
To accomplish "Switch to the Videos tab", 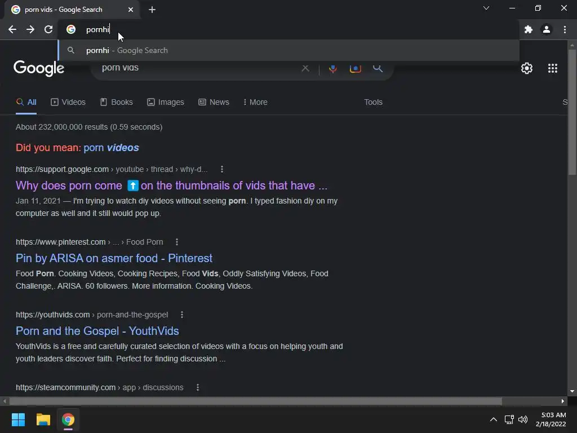I will (68, 103).
